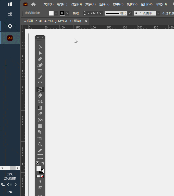The width and height of the screenshot is (174, 196).
Task: Open the fill color dropdown in control bar
Action: point(56,13)
